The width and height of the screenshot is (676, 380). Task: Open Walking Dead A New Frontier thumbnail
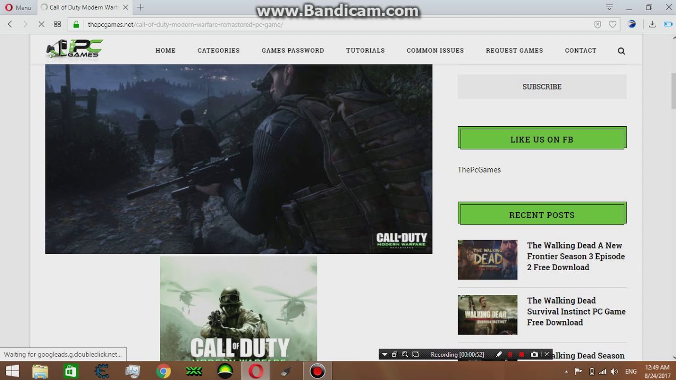pyautogui.click(x=487, y=260)
